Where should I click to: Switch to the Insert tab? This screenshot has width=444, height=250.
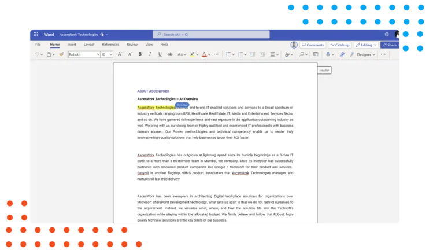coord(72,45)
